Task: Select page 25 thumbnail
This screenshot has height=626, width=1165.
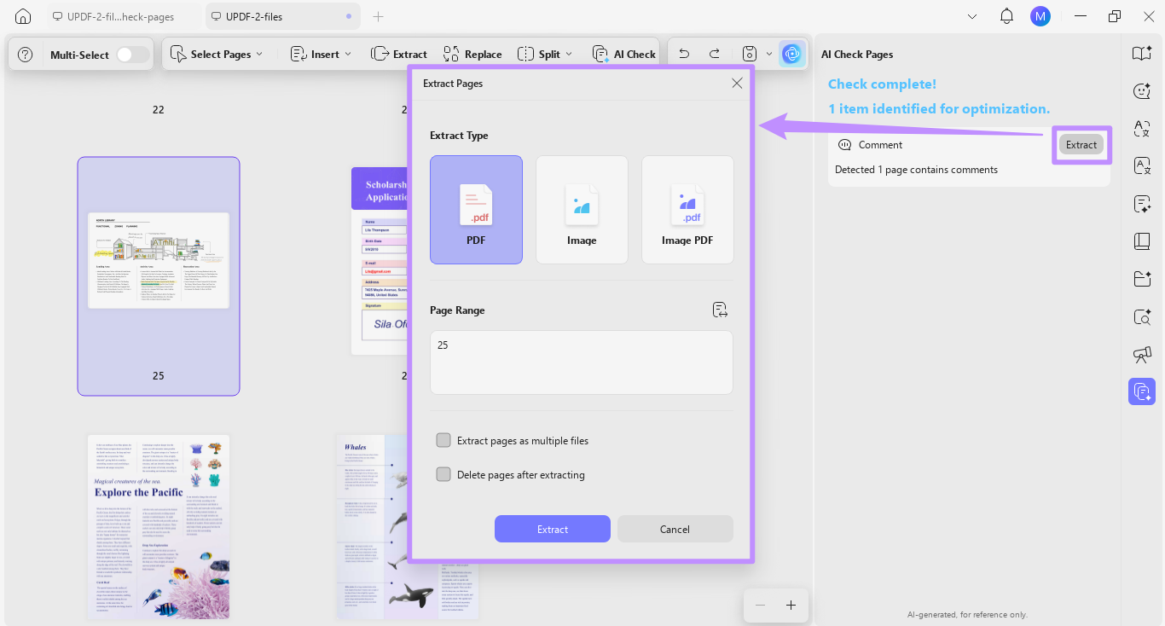Action: pos(159,276)
